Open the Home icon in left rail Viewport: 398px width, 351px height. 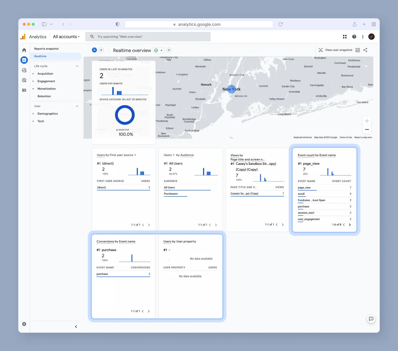[x=24, y=50]
